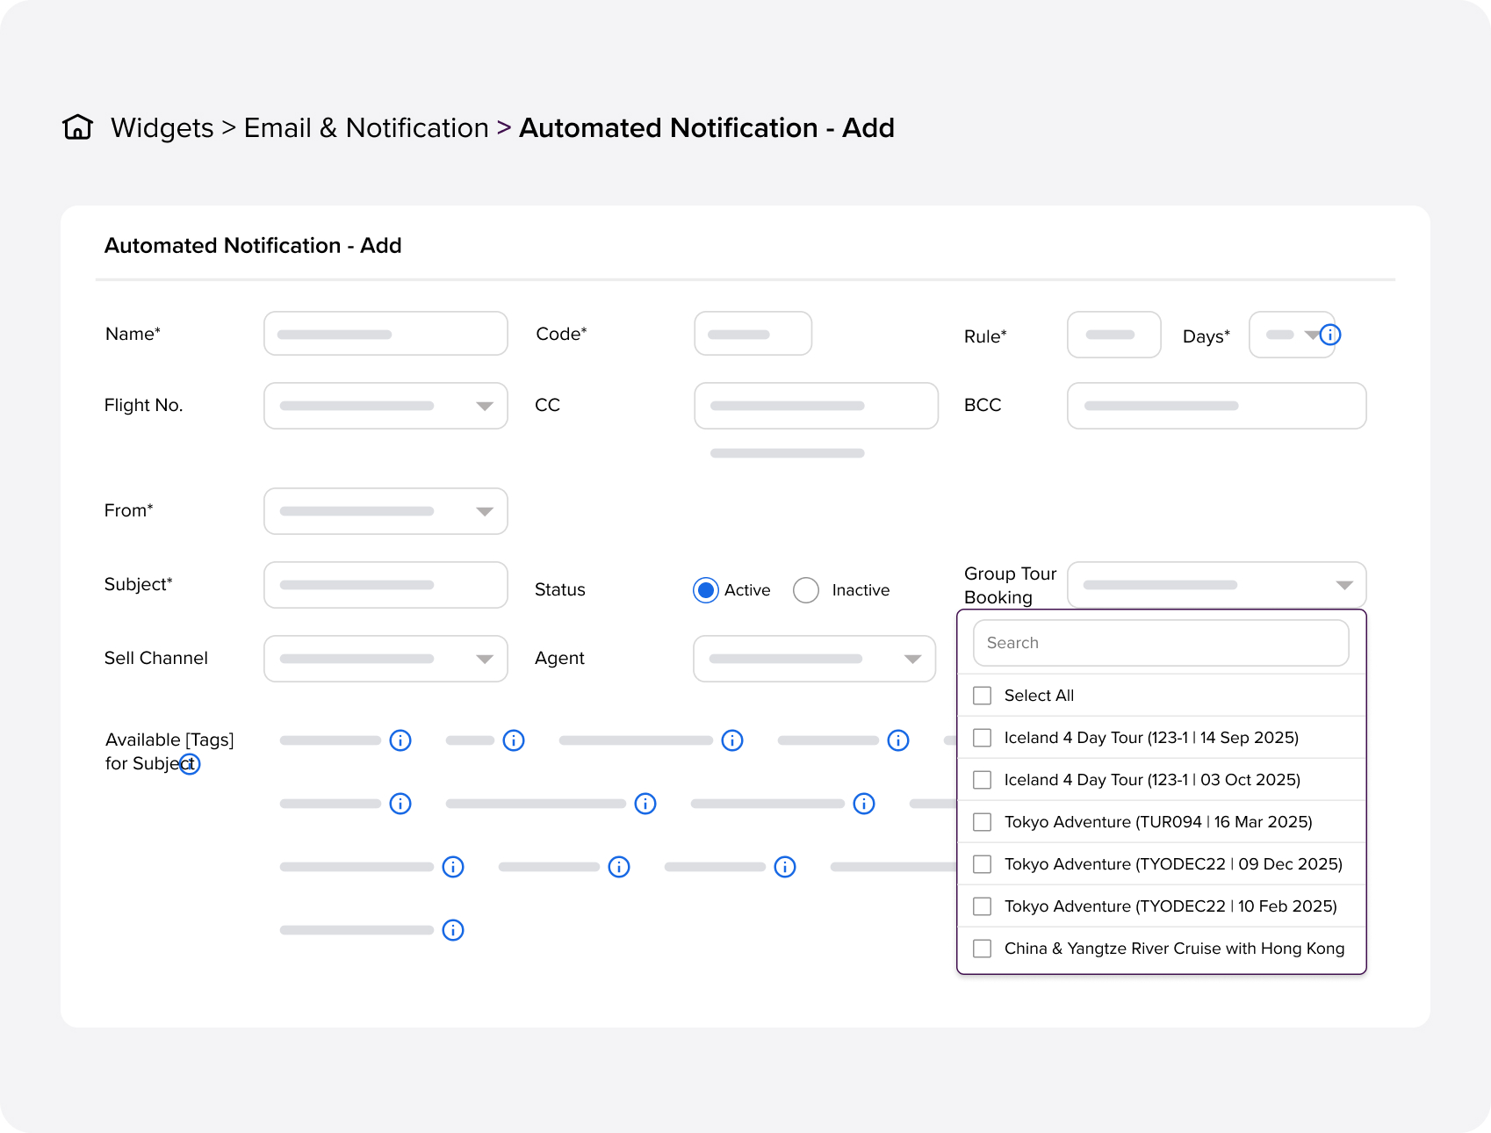Click the Search box in tour list
Screen dimensions: 1491x1133
pyautogui.click(x=1161, y=643)
